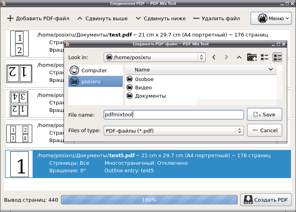296x212 pixels.
Task: Select Computer in the sidebar
Action: tap(95, 70)
